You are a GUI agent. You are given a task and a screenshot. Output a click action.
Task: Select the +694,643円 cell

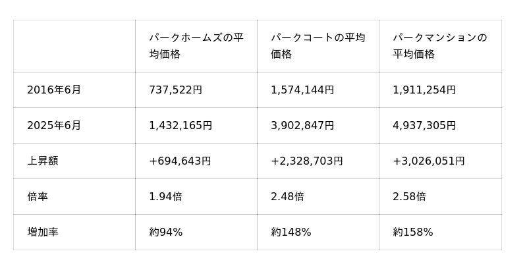(x=180, y=161)
